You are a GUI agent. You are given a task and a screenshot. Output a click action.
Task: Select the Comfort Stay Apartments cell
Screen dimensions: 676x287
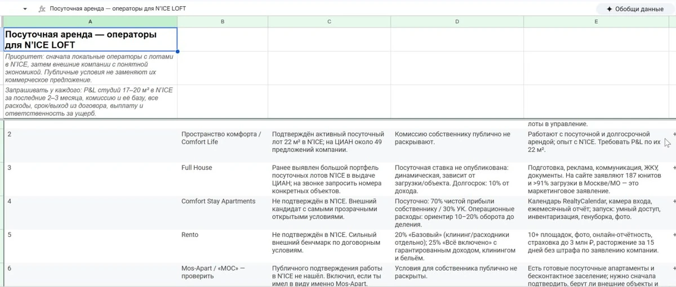[x=223, y=213]
